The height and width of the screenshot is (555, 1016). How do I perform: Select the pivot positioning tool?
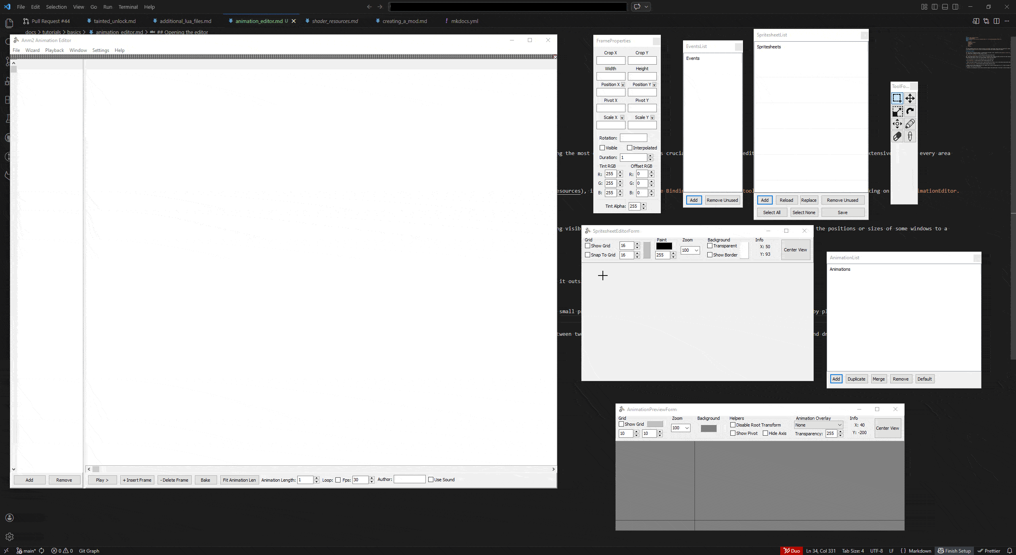(x=897, y=124)
